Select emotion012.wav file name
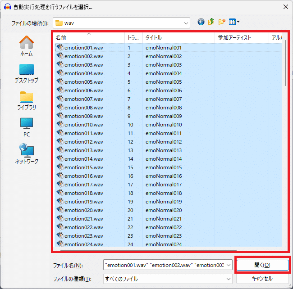Screen dimensions: 293x289 pyautogui.click(x=84, y=142)
